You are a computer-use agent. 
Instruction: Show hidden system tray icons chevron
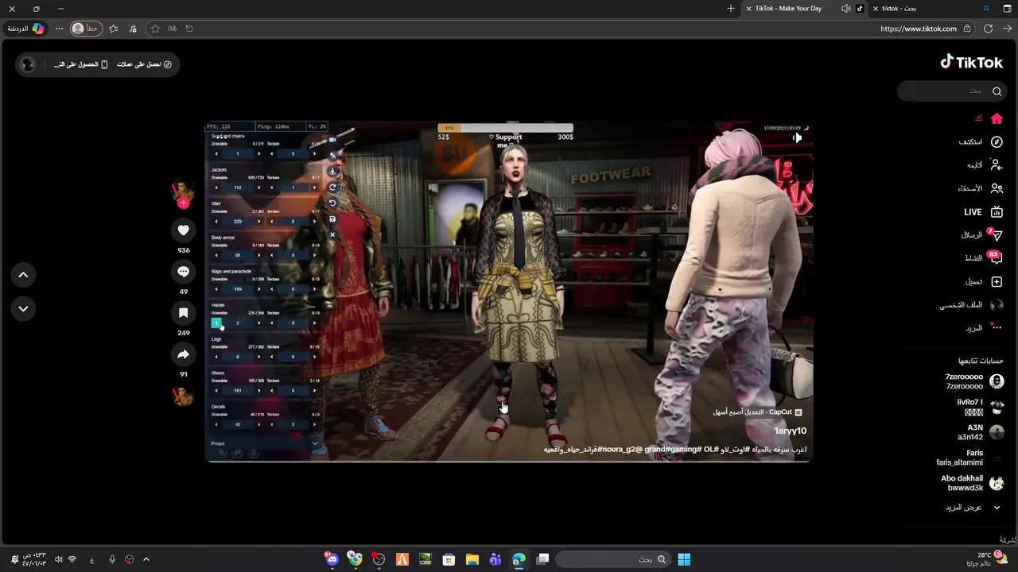tap(146, 559)
